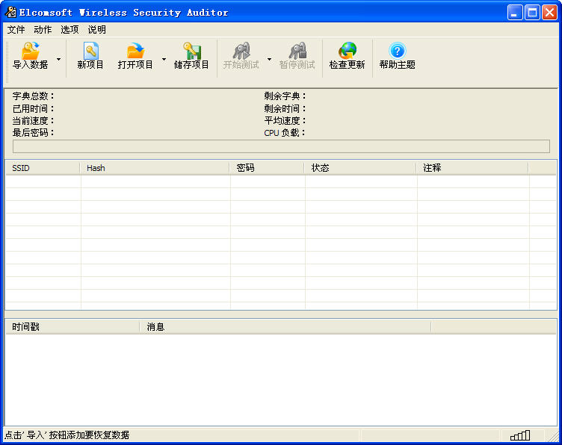This screenshot has height=445, width=562.
Task: Open the 选项 (Options) menu
Action: click(70, 30)
